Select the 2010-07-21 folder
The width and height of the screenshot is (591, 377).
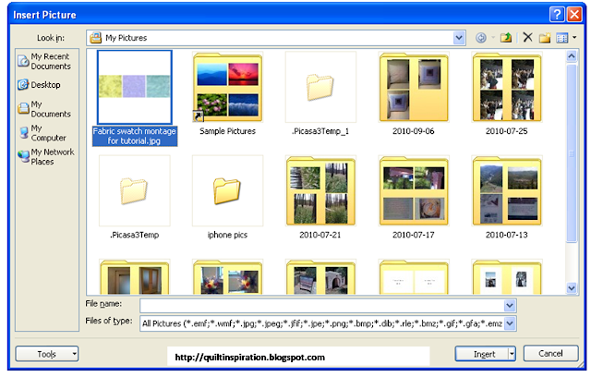[320, 190]
